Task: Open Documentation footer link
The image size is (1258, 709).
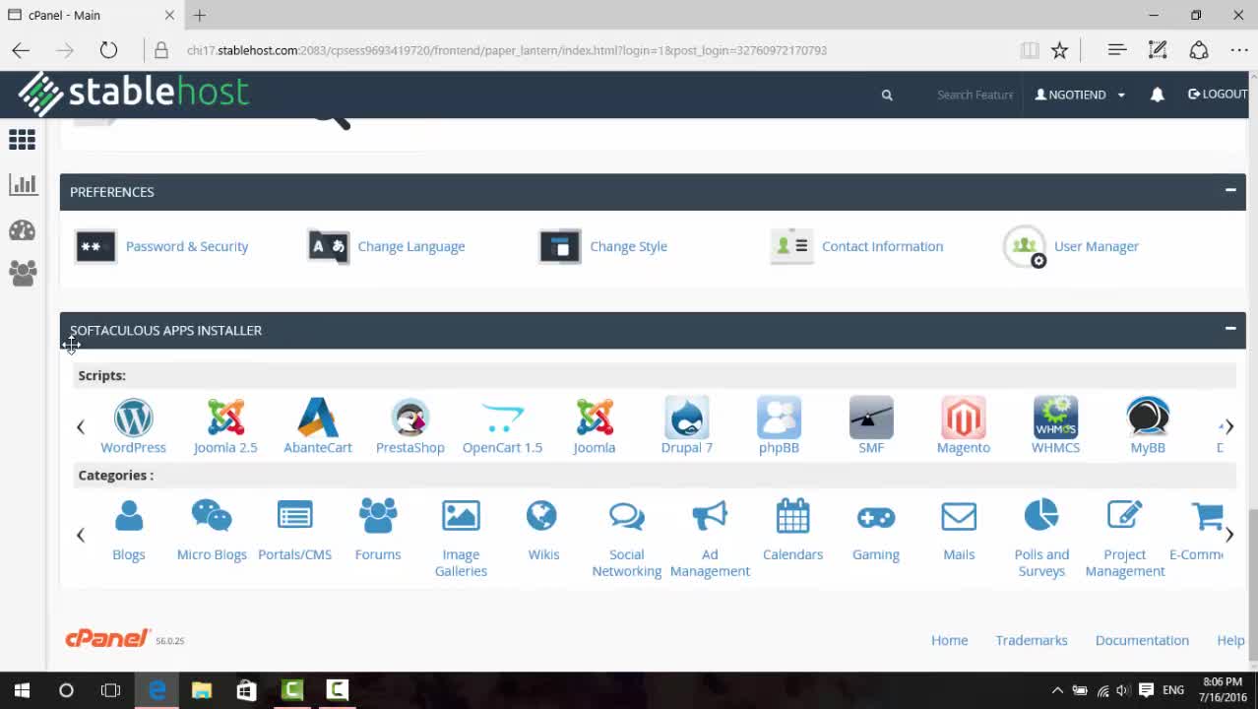Action: click(x=1142, y=640)
